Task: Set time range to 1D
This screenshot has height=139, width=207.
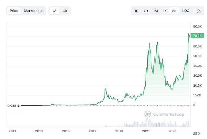Action: click(136, 11)
